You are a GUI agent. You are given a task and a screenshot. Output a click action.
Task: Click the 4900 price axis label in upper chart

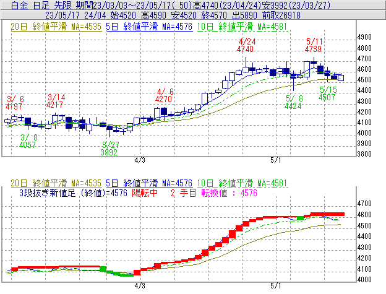point(364,37)
